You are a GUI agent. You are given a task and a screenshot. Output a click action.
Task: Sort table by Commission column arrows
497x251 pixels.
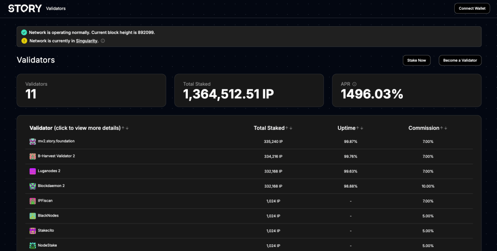pos(443,128)
